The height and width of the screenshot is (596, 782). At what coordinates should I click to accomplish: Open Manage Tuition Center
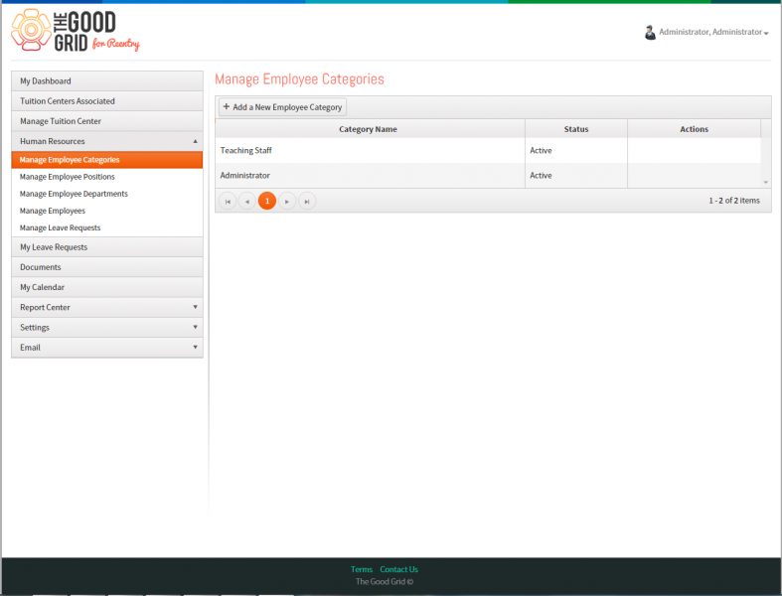pyautogui.click(x=106, y=121)
